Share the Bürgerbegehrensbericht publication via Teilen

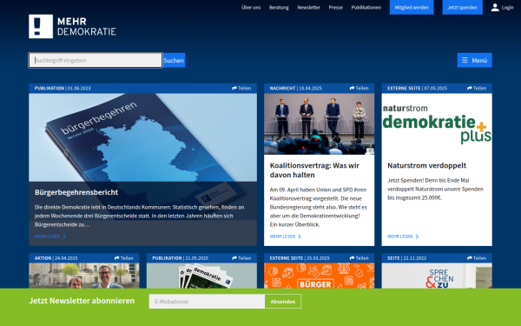tap(241, 88)
